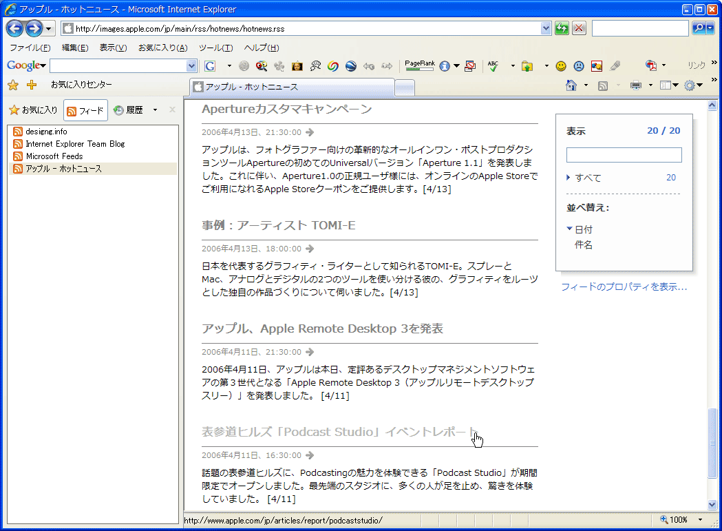Open a new blank tab
This screenshot has width=722, height=531.
coord(405,87)
